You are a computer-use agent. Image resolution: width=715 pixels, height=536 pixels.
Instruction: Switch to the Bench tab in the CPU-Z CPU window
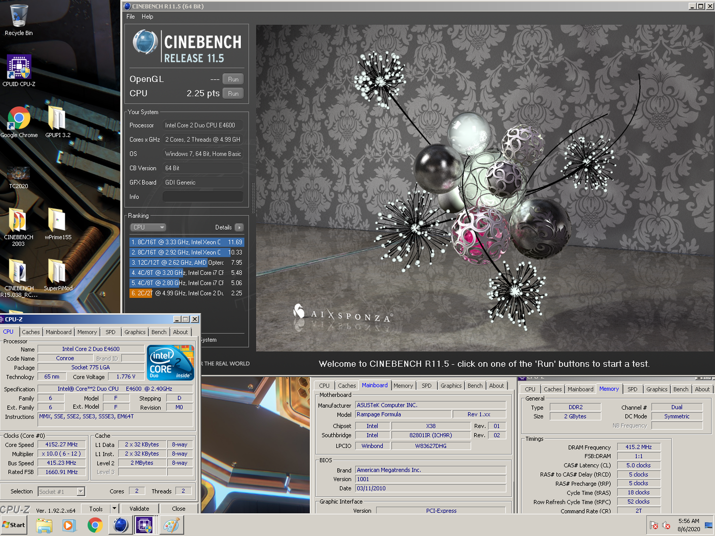coord(159,332)
